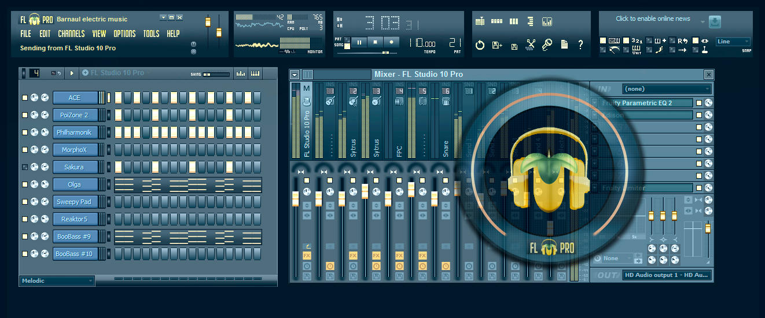This screenshot has width=765, height=318.
Task: Mute the Sakura channel
Action: (25, 167)
